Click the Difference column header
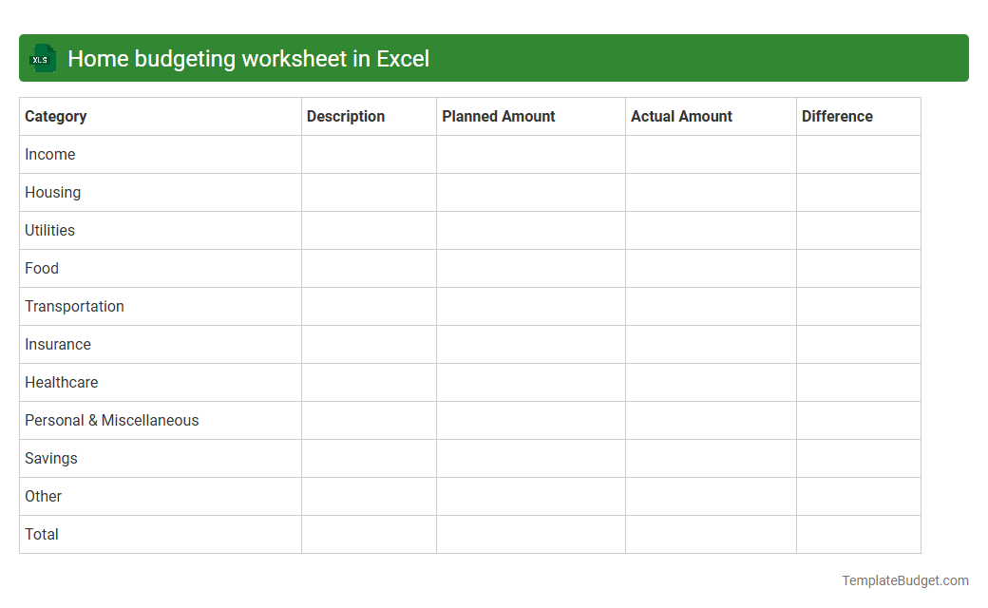The width and height of the screenshot is (988, 608). 837,116
